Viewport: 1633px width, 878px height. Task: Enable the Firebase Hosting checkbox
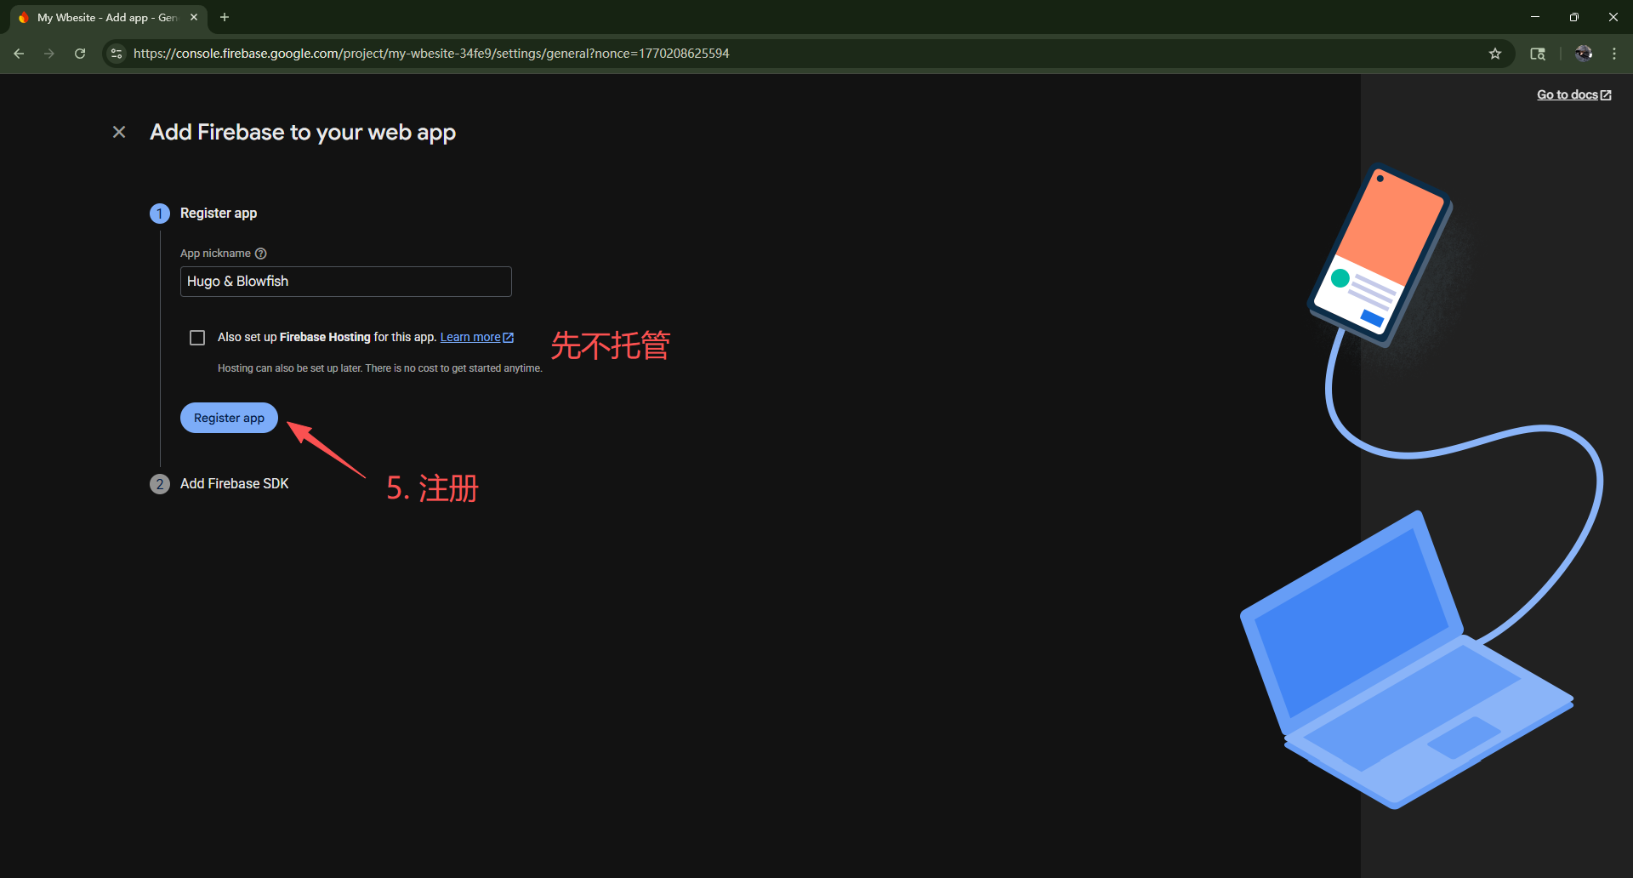click(197, 338)
